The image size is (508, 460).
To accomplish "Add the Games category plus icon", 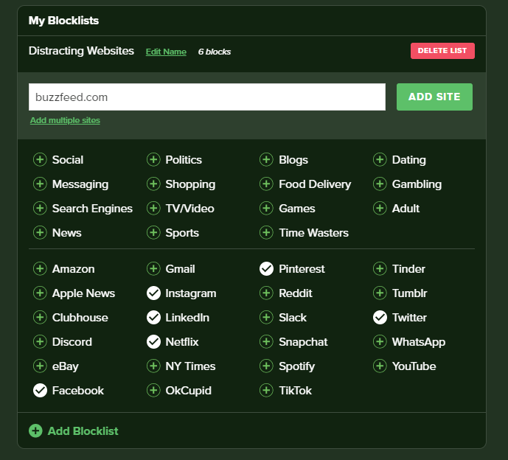I will [x=266, y=209].
